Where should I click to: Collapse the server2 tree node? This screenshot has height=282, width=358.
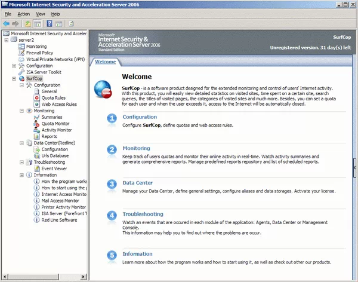(7, 40)
